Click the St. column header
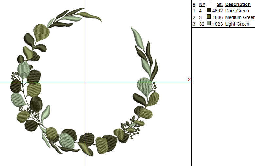Screen dimensions: 255x166 [x=220, y=4]
